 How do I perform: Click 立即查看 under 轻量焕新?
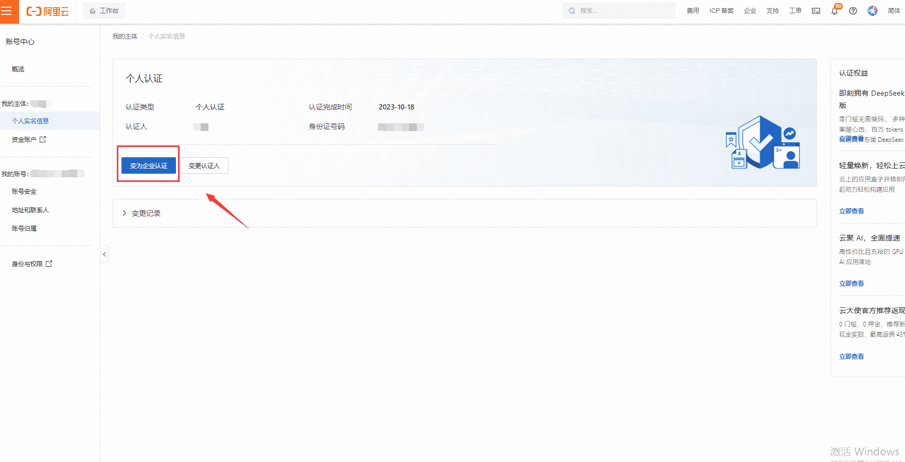(851, 211)
